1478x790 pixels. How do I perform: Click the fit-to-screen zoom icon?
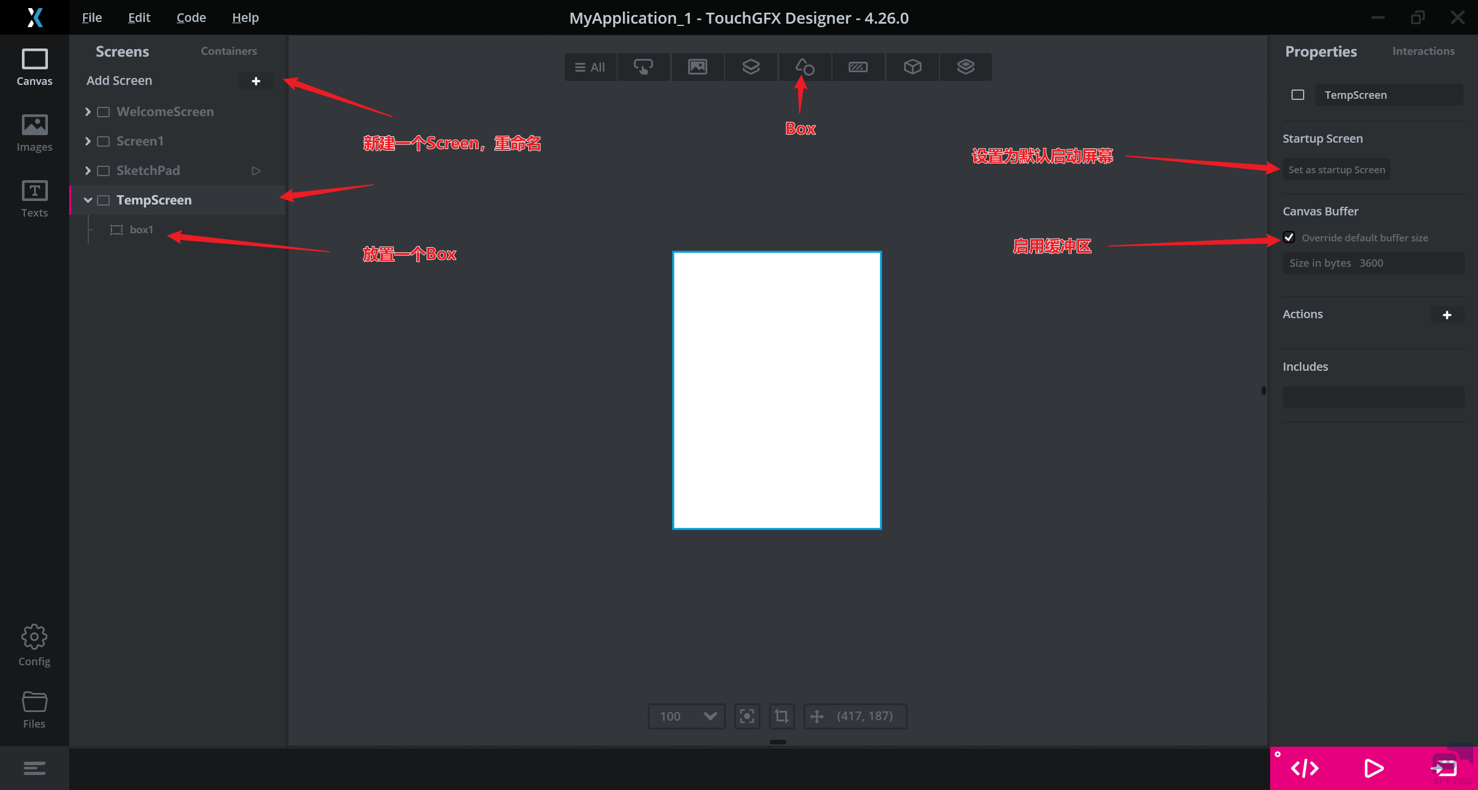click(x=747, y=716)
